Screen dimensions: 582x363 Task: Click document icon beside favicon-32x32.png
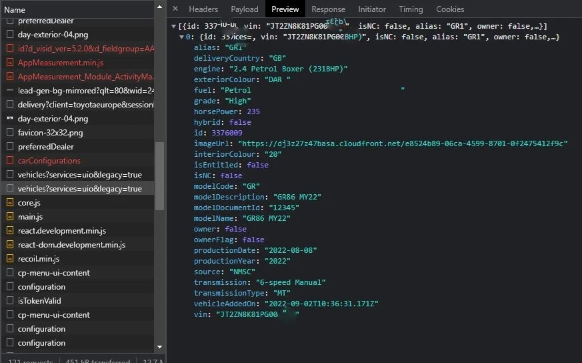coord(10,133)
